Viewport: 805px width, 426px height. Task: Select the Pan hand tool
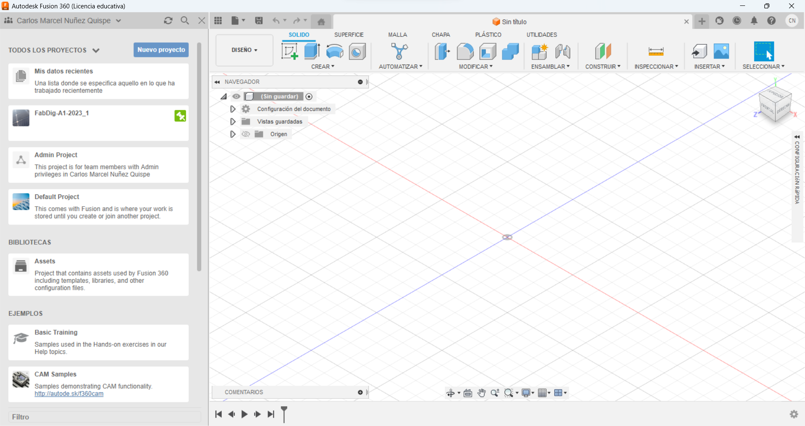[481, 393]
